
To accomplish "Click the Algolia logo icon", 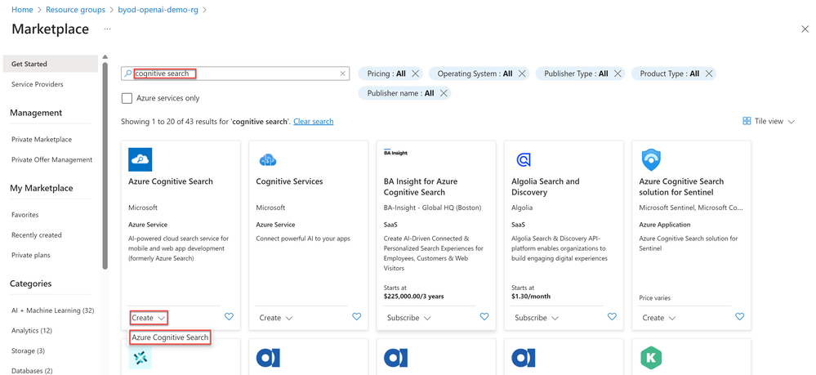I will (x=523, y=159).
